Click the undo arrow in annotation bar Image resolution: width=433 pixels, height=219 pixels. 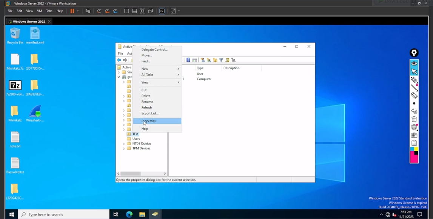tap(414, 111)
